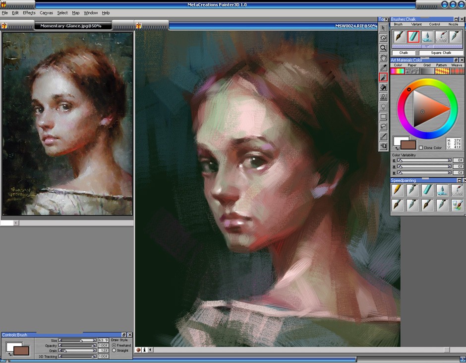Choose the teal chalk in Speedpainting palette

click(x=427, y=190)
